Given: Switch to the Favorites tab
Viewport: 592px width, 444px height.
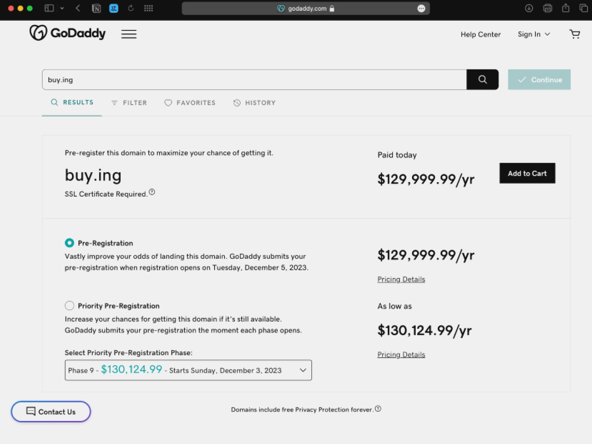Looking at the screenshot, I should (190, 103).
